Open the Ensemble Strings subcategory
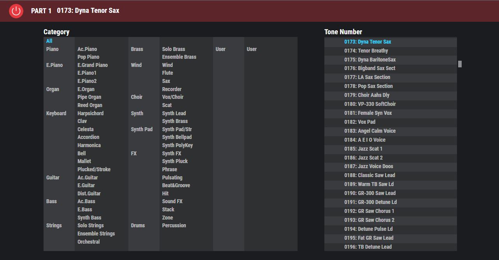 click(96, 234)
